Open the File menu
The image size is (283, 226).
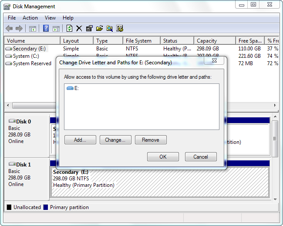point(12,18)
